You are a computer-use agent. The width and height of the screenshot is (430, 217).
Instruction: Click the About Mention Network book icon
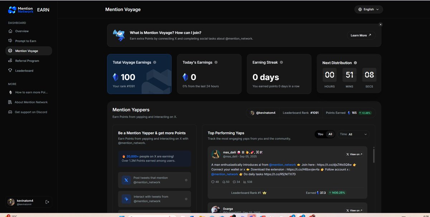click(x=10, y=102)
